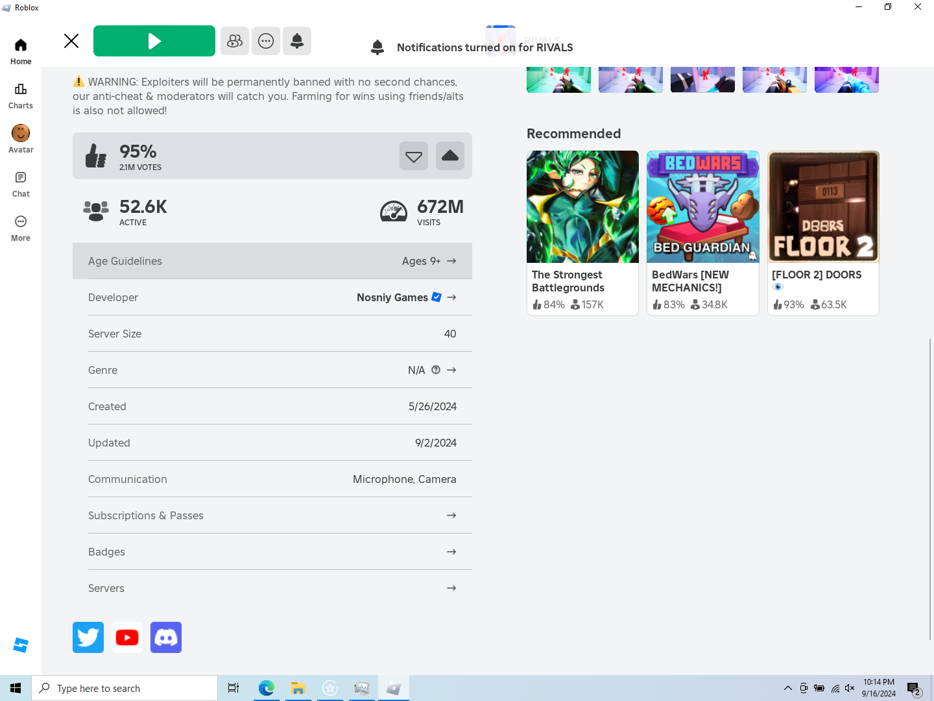Click the Nosniy Games verified badge
The width and height of the screenshot is (934, 701).
pyautogui.click(x=437, y=297)
